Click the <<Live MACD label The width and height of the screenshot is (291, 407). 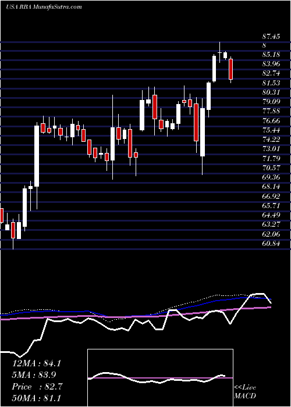coord(245,392)
